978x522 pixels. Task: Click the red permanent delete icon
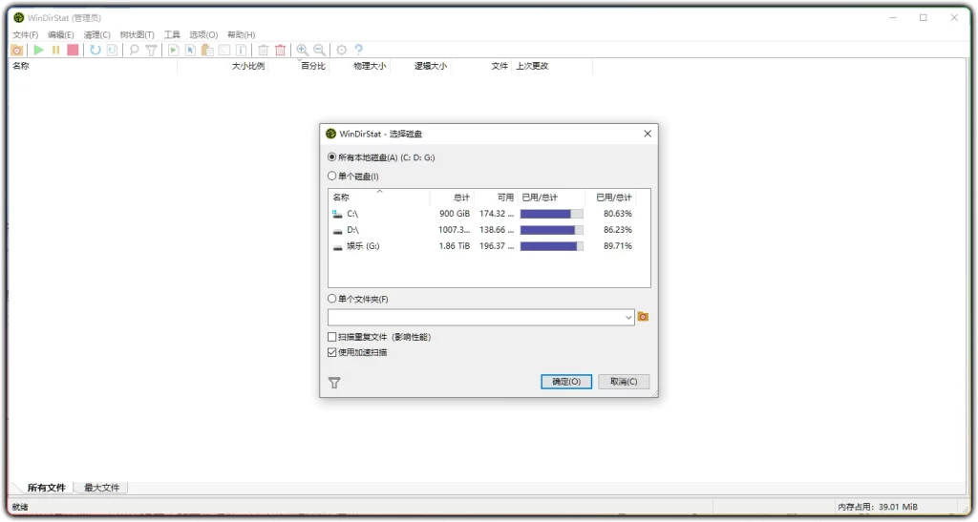coord(281,50)
